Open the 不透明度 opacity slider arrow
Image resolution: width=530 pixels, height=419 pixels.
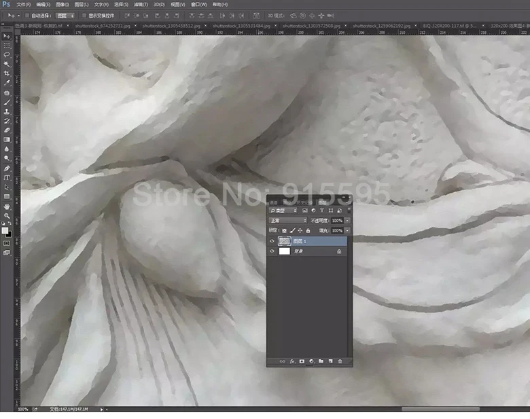coord(347,220)
